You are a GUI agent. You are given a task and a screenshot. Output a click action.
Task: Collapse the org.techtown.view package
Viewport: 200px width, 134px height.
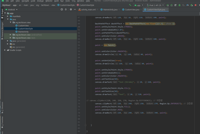(11, 22)
